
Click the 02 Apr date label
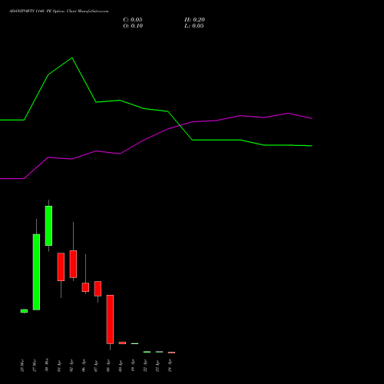[71, 366]
